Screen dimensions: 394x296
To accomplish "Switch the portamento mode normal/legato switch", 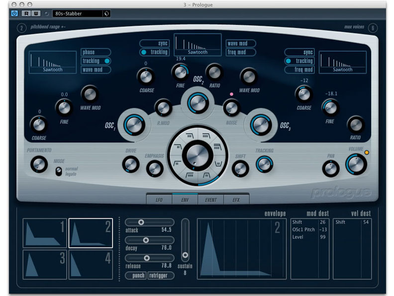I will [59, 171].
